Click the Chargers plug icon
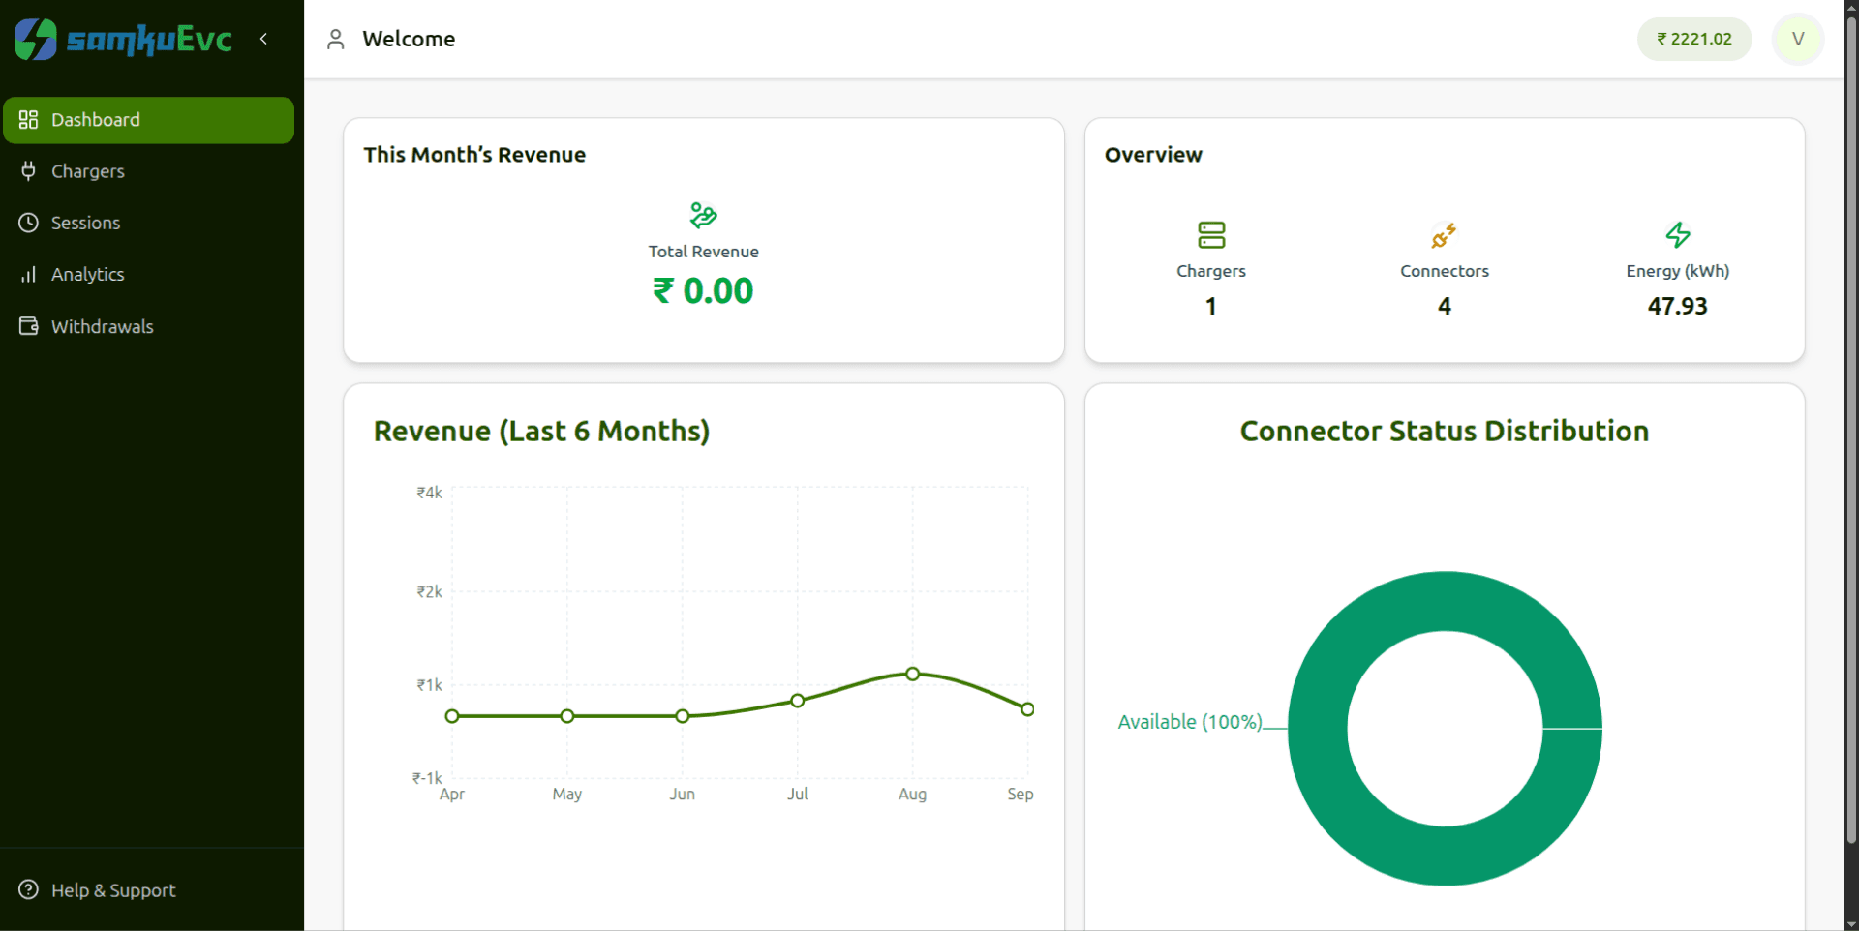 (x=28, y=171)
